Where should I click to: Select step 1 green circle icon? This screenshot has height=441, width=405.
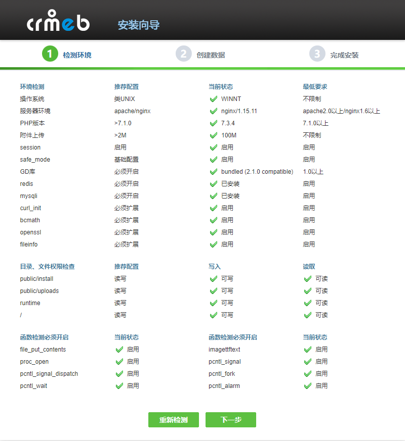pos(50,54)
